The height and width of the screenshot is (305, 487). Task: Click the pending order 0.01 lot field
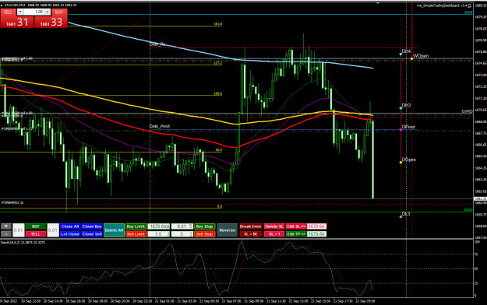coord(182,226)
